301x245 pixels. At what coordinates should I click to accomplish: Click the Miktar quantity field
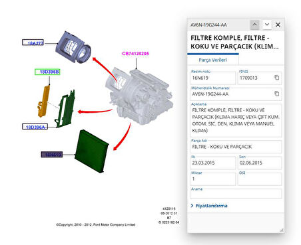click(x=213, y=179)
